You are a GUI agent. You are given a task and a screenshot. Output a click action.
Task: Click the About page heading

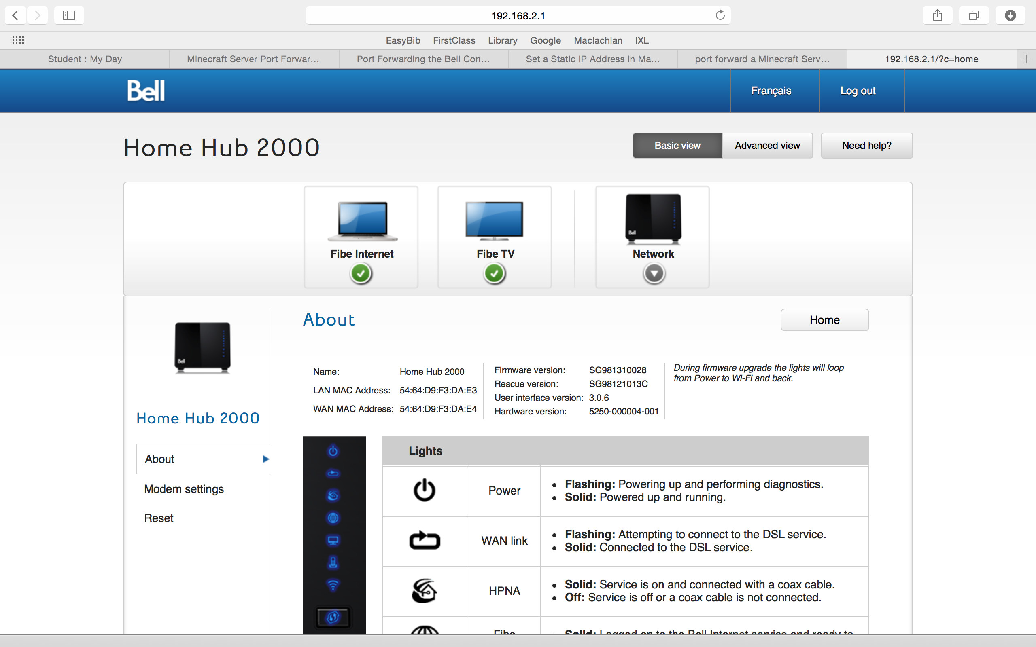(329, 319)
